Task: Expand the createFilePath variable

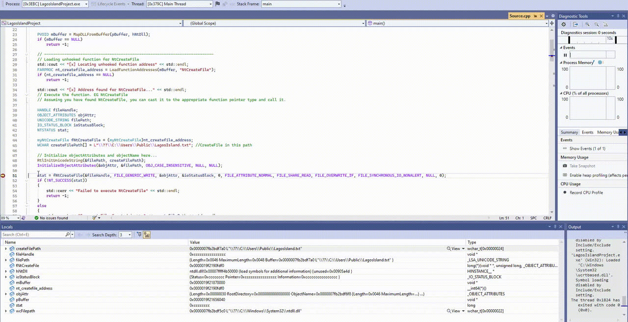Action: point(6,249)
